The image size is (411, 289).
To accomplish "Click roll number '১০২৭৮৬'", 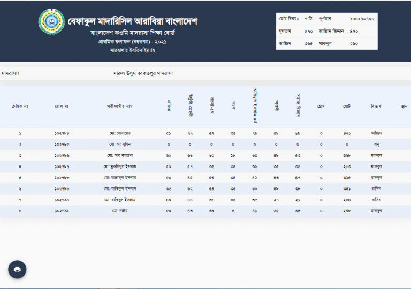I will pyautogui.click(x=62, y=156).
